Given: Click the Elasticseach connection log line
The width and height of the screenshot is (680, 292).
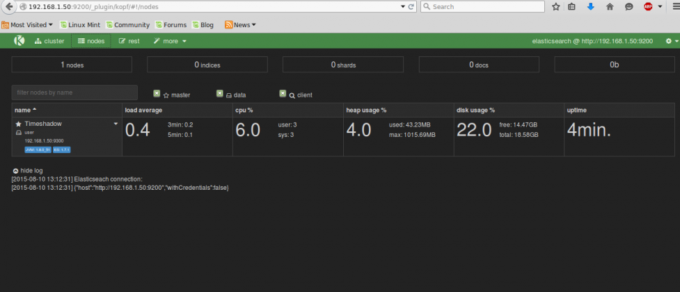Looking at the screenshot, I should click(x=77, y=179).
